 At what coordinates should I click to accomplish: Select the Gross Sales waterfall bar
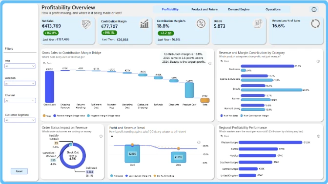pyautogui.click(x=50, y=87)
